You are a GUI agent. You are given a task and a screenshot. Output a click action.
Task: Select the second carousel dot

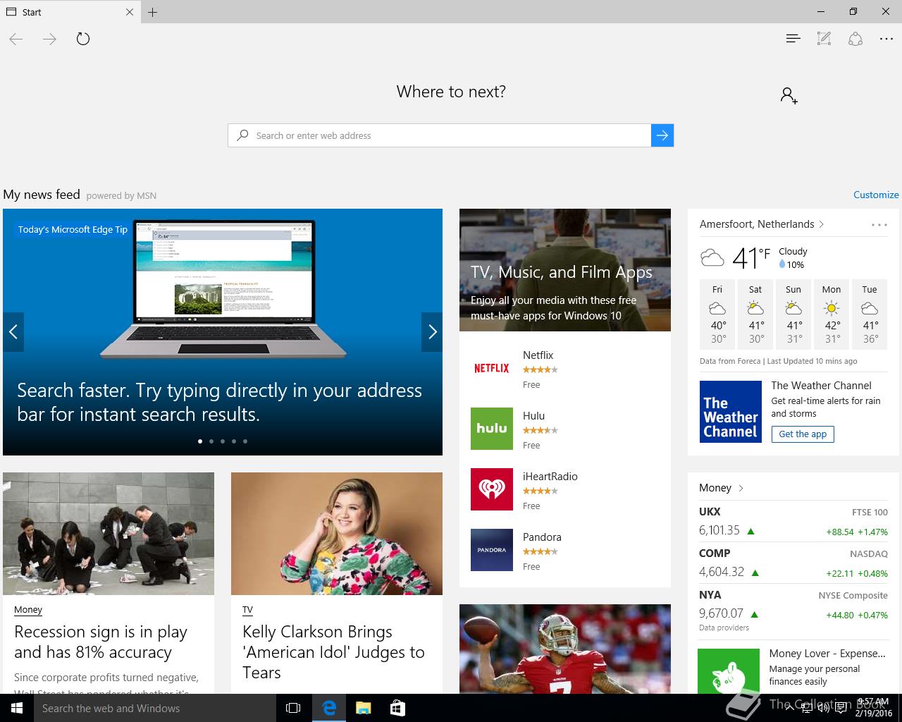pos(211,441)
